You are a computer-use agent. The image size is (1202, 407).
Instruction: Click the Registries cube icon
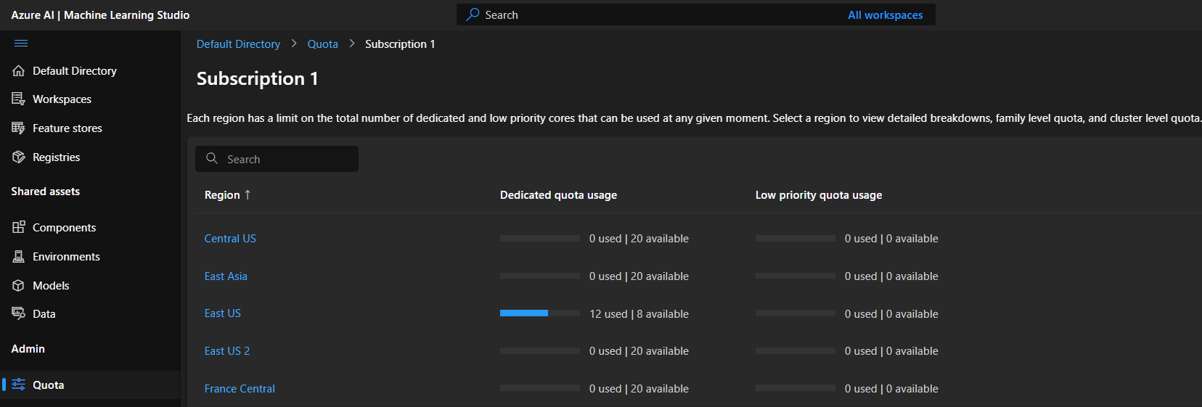click(19, 157)
